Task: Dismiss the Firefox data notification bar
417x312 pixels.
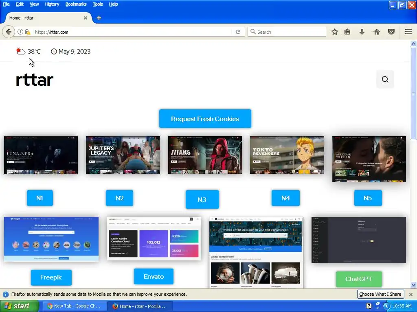Action: 410,294
